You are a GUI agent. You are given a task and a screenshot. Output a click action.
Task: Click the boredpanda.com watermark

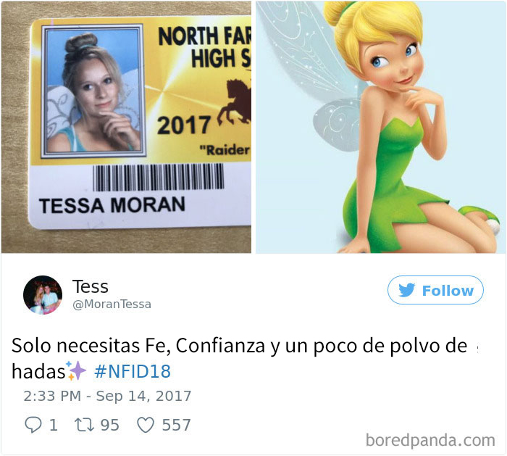point(430,440)
